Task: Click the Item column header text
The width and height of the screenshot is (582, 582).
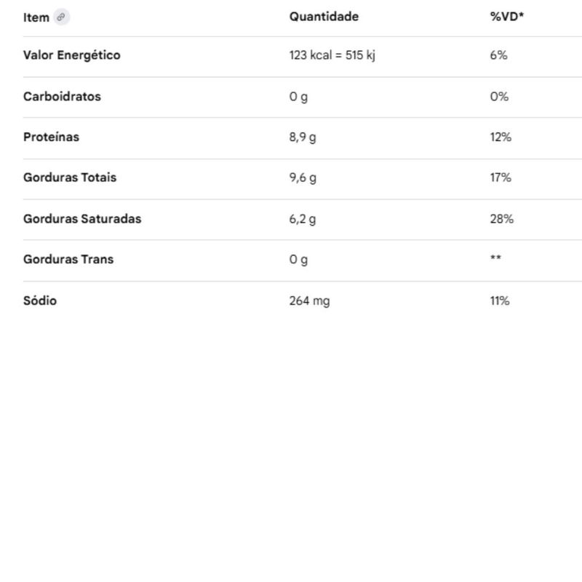Action: click(x=36, y=17)
